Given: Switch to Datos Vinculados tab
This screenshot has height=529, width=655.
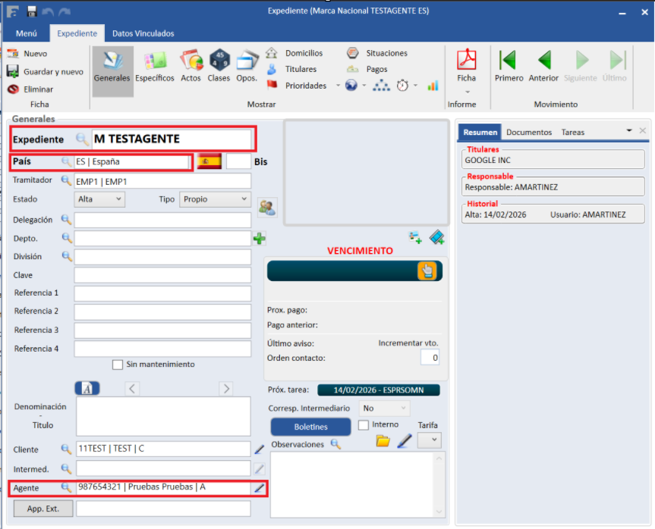Looking at the screenshot, I should 143,33.
